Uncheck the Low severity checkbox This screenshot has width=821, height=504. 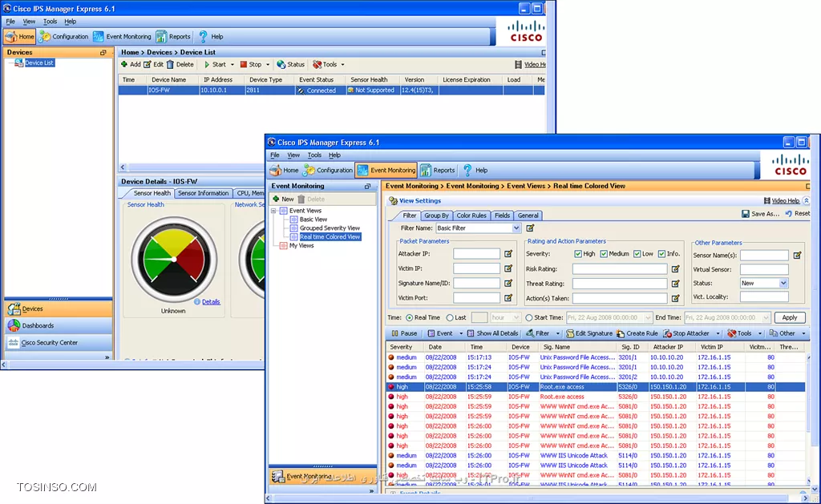(x=637, y=254)
